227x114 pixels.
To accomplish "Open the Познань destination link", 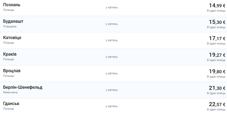I will click(12, 5).
